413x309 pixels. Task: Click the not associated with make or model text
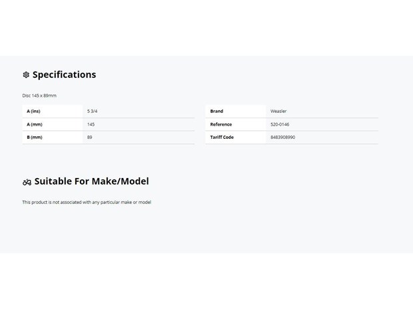[x=87, y=202]
